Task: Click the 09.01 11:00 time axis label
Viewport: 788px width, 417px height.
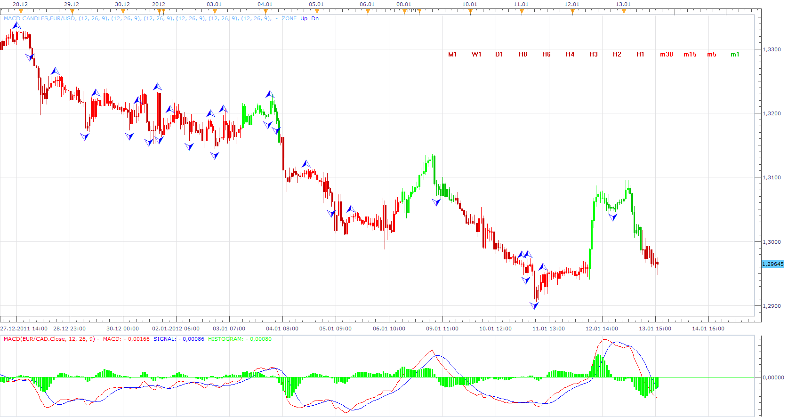Action: [442, 329]
